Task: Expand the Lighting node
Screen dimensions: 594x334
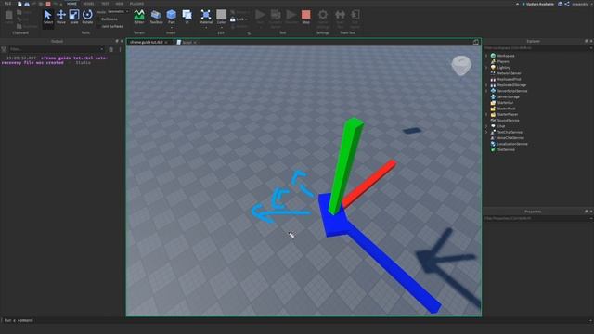Action: [x=486, y=68]
